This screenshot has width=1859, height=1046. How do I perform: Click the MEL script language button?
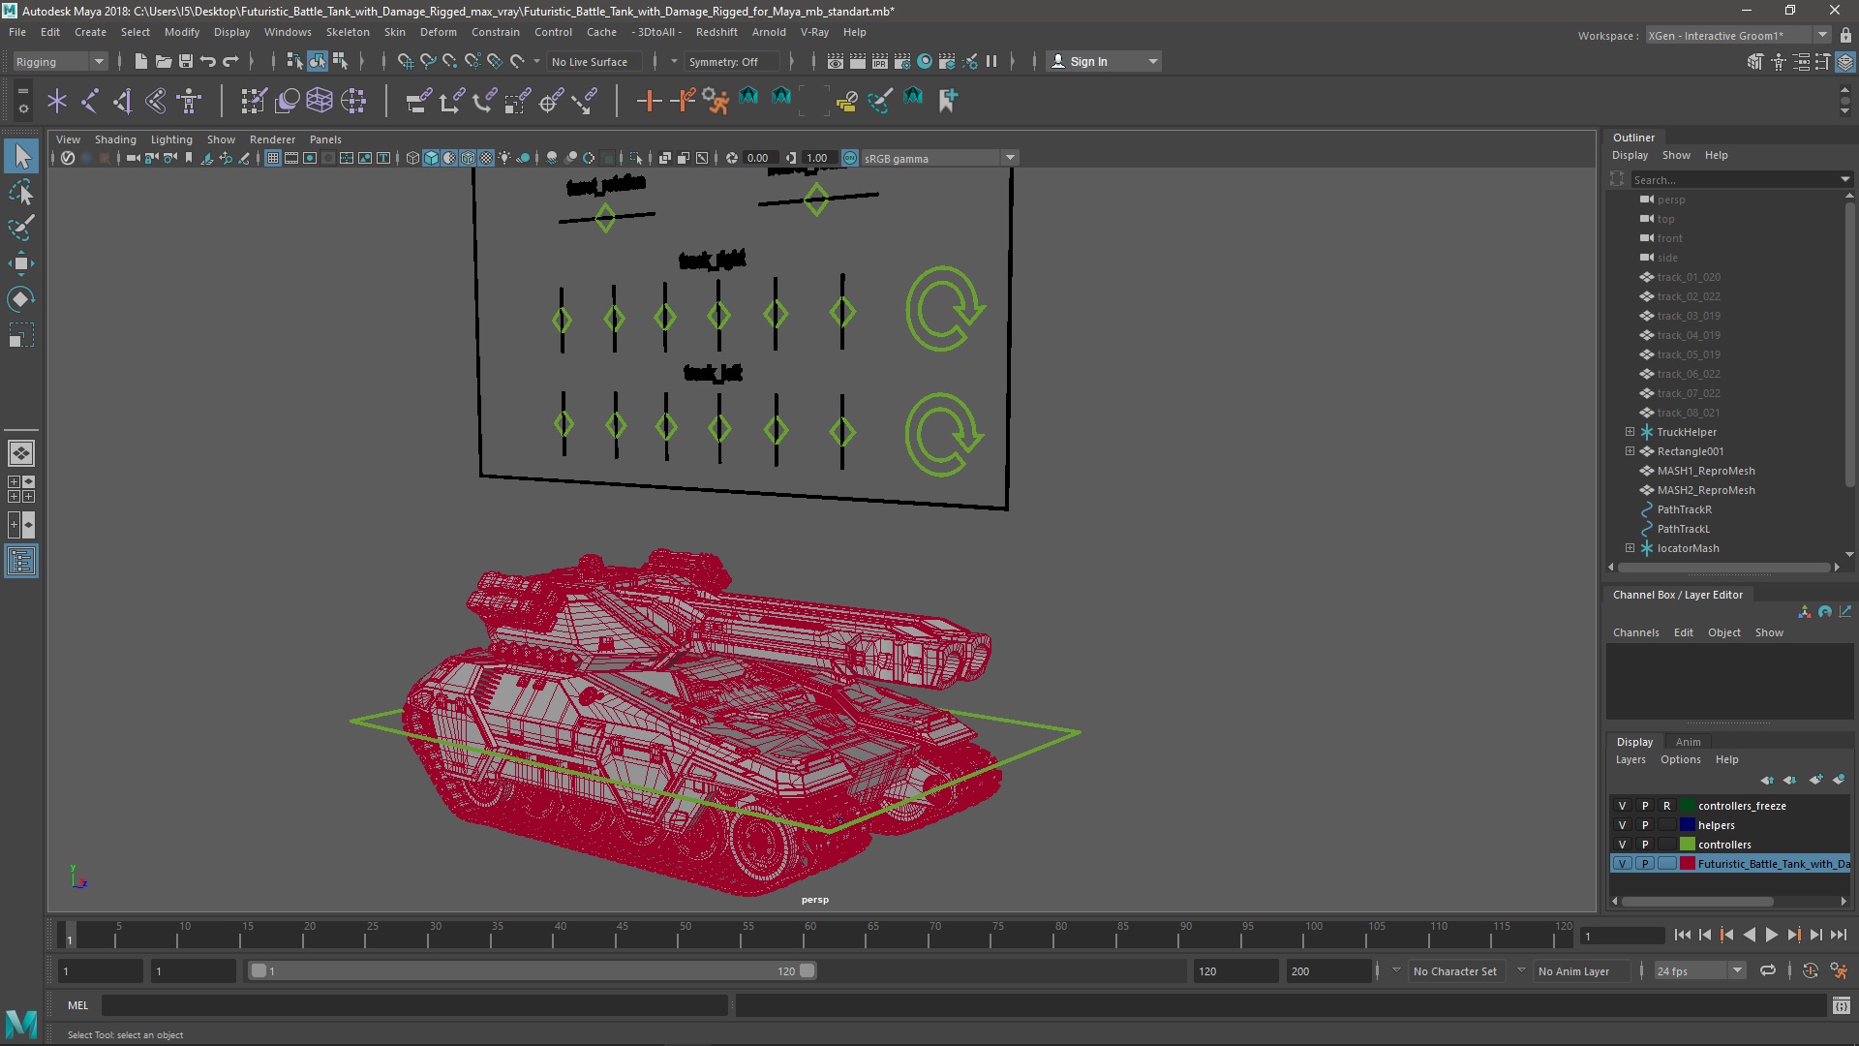[x=77, y=1005]
